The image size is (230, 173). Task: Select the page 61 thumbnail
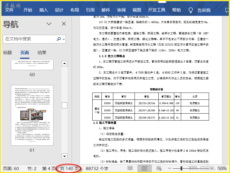coord(32,115)
